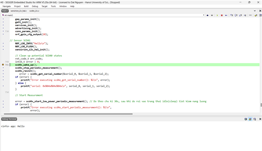The image size is (262, 151).
Task: Click the Debug Terminal tab label
Action: [x=9, y=119]
